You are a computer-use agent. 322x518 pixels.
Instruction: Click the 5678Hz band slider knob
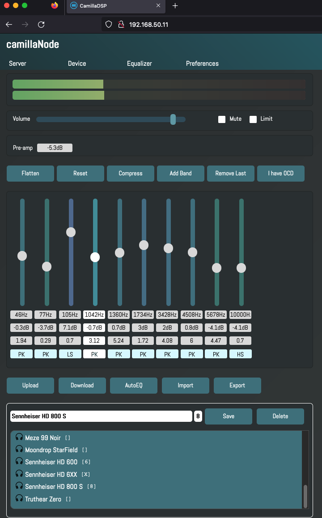[x=216, y=268]
